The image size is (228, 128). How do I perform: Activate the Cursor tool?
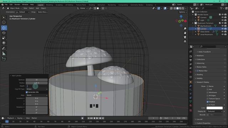point(4,22)
